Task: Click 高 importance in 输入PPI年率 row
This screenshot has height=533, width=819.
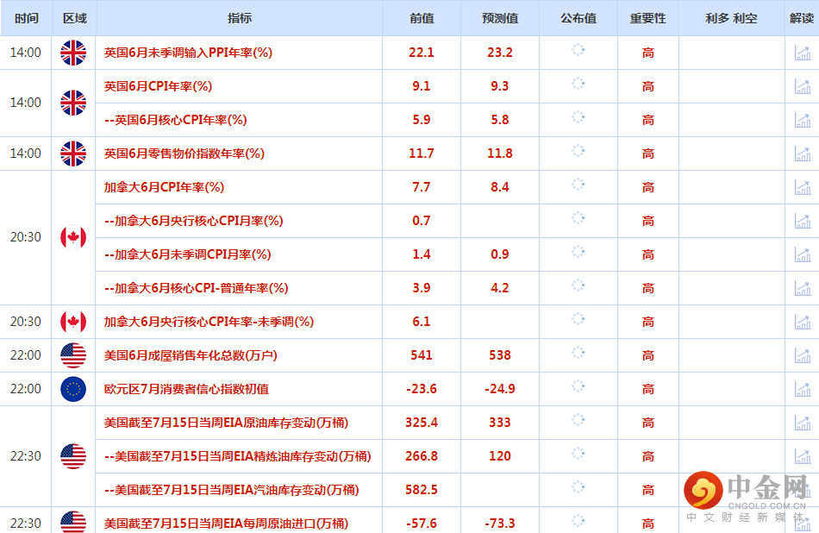Action: coord(648,53)
